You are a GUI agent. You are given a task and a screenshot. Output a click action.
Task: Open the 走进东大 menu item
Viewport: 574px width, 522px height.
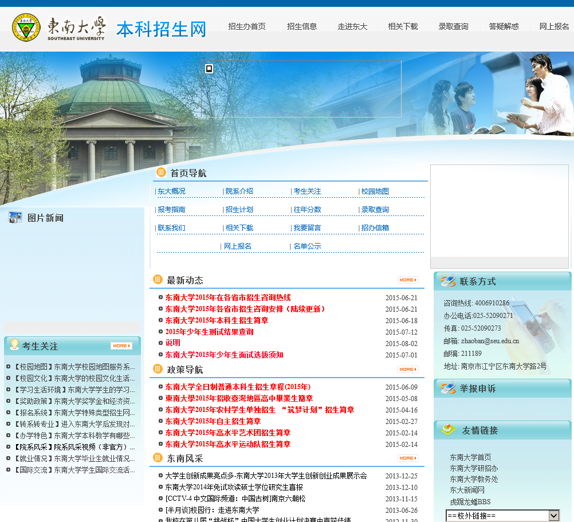[352, 27]
